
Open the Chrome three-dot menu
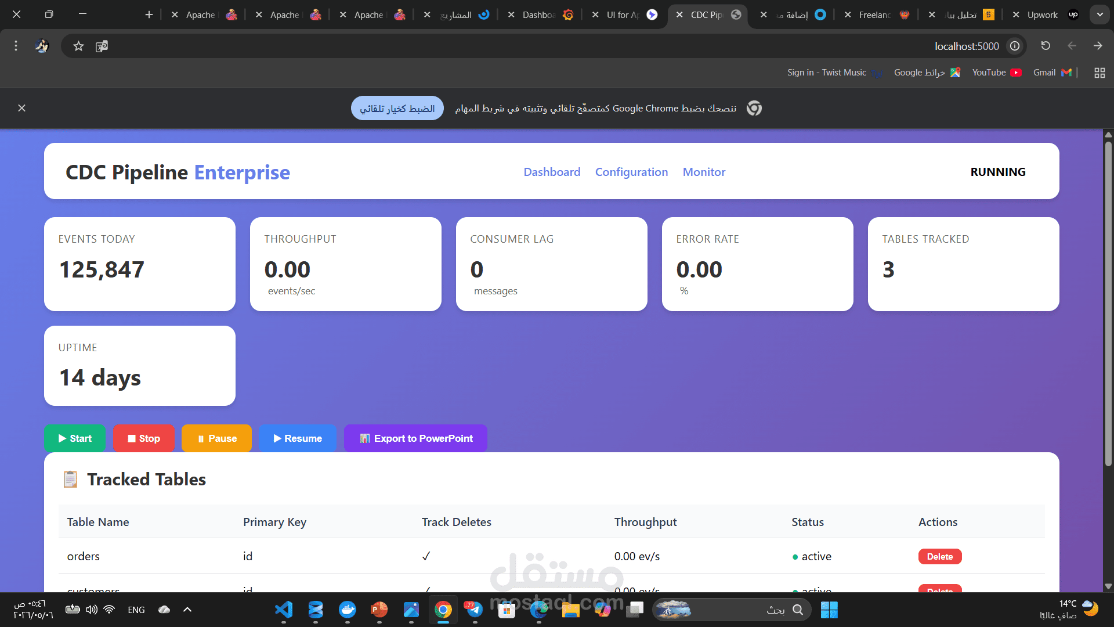pos(16,46)
